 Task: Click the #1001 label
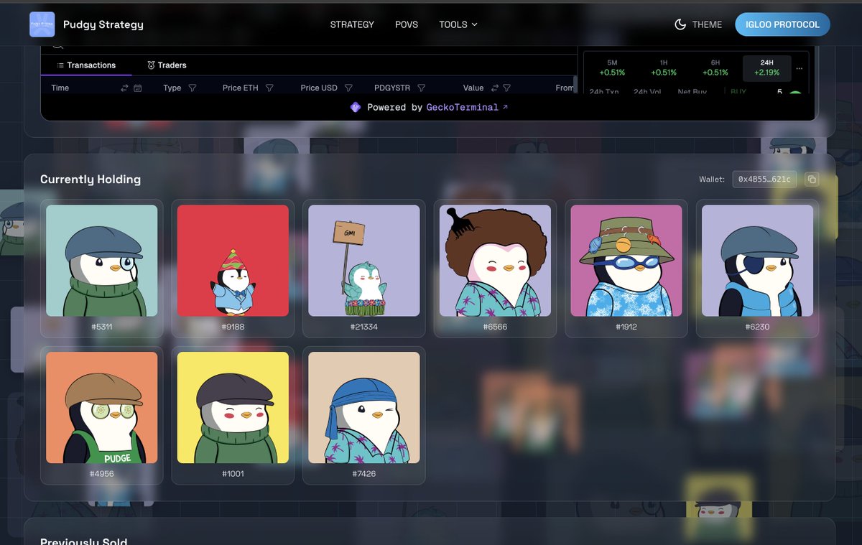[233, 474]
